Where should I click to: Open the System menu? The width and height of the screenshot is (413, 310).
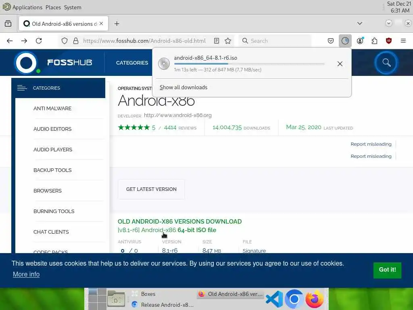(x=73, y=7)
